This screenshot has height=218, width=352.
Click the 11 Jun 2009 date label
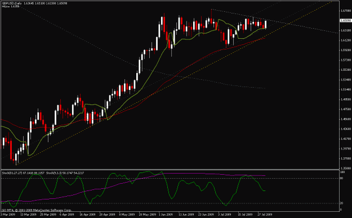pos(186,215)
